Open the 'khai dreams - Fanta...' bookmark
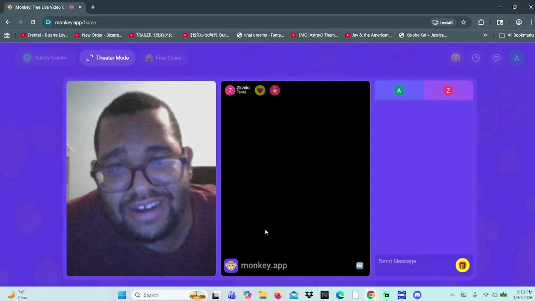Screen dimensions: 535x301 click(260, 35)
